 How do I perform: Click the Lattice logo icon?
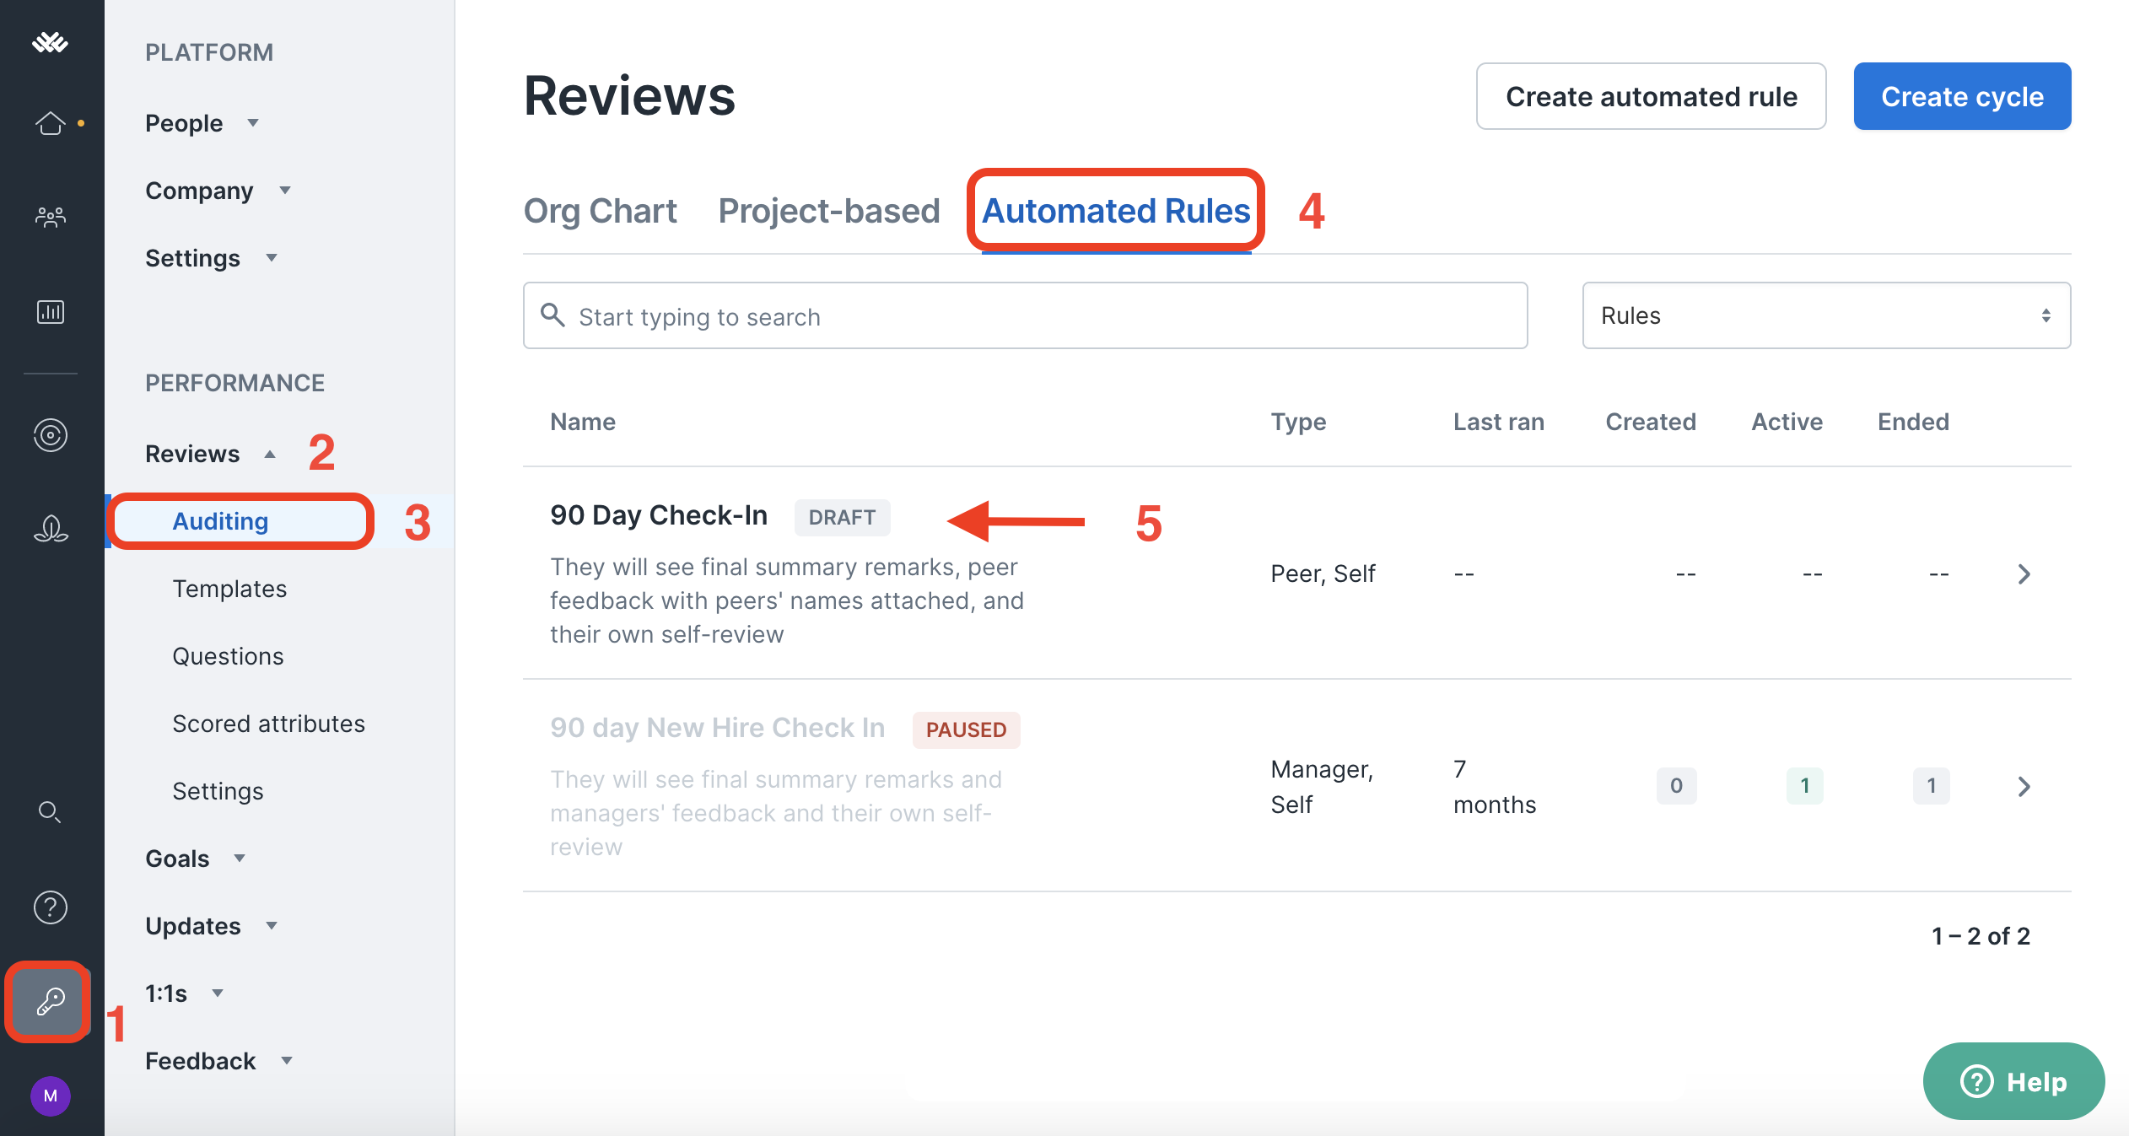coord(50,42)
